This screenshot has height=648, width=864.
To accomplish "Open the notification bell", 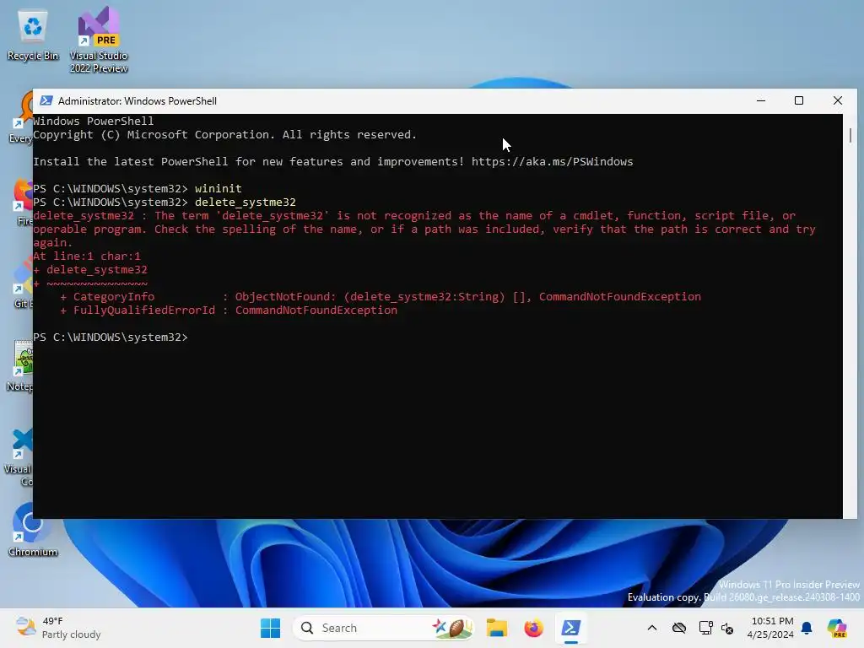I will point(807,628).
